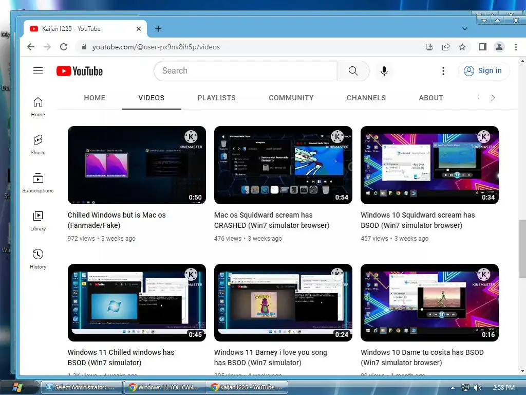Image resolution: width=526 pixels, height=395 pixels.
Task: Click the '476 views' text
Action: 228,239
